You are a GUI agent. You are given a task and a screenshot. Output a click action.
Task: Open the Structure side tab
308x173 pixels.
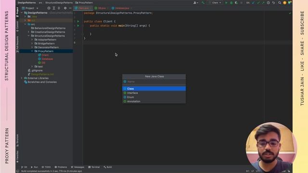tap(17, 140)
